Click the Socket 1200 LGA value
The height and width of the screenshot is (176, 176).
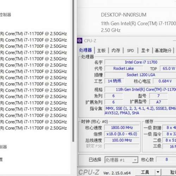[x=140, y=75]
